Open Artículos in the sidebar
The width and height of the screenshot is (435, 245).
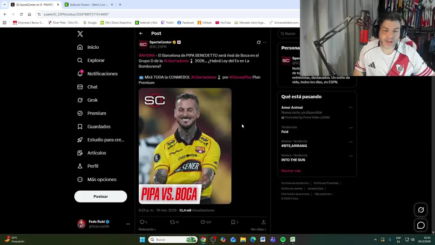tap(92, 153)
